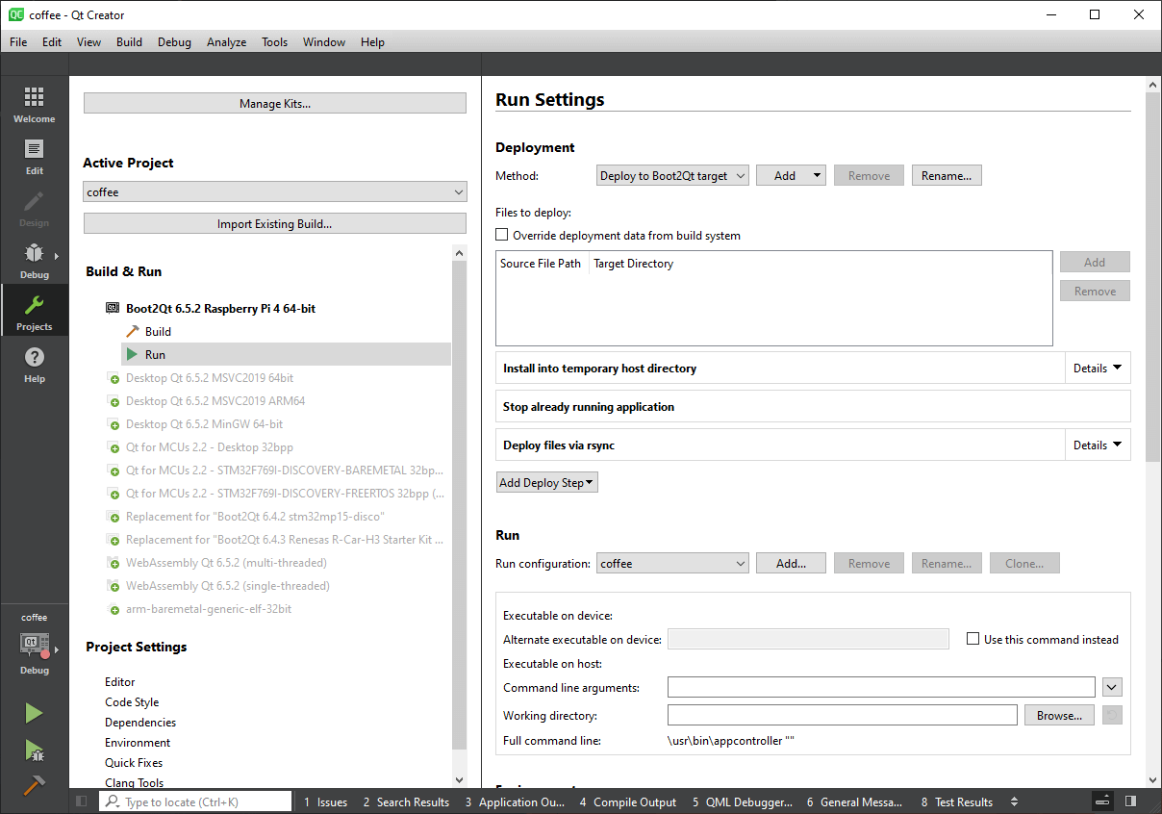The height and width of the screenshot is (814, 1162).
Task: Open the deployment Method dropdown
Action: point(672,176)
